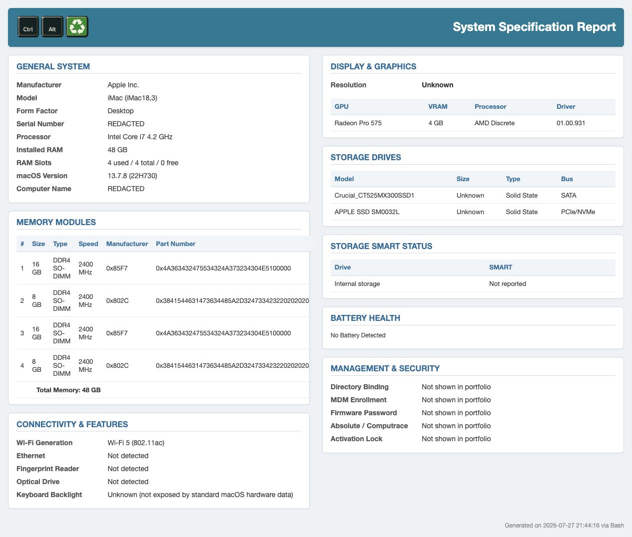
Task: Click the DISPLAY & GRAPHICS heading
Action: pos(373,66)
